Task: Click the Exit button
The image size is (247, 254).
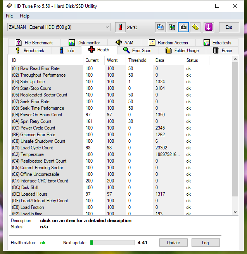Action: (229, 27)
